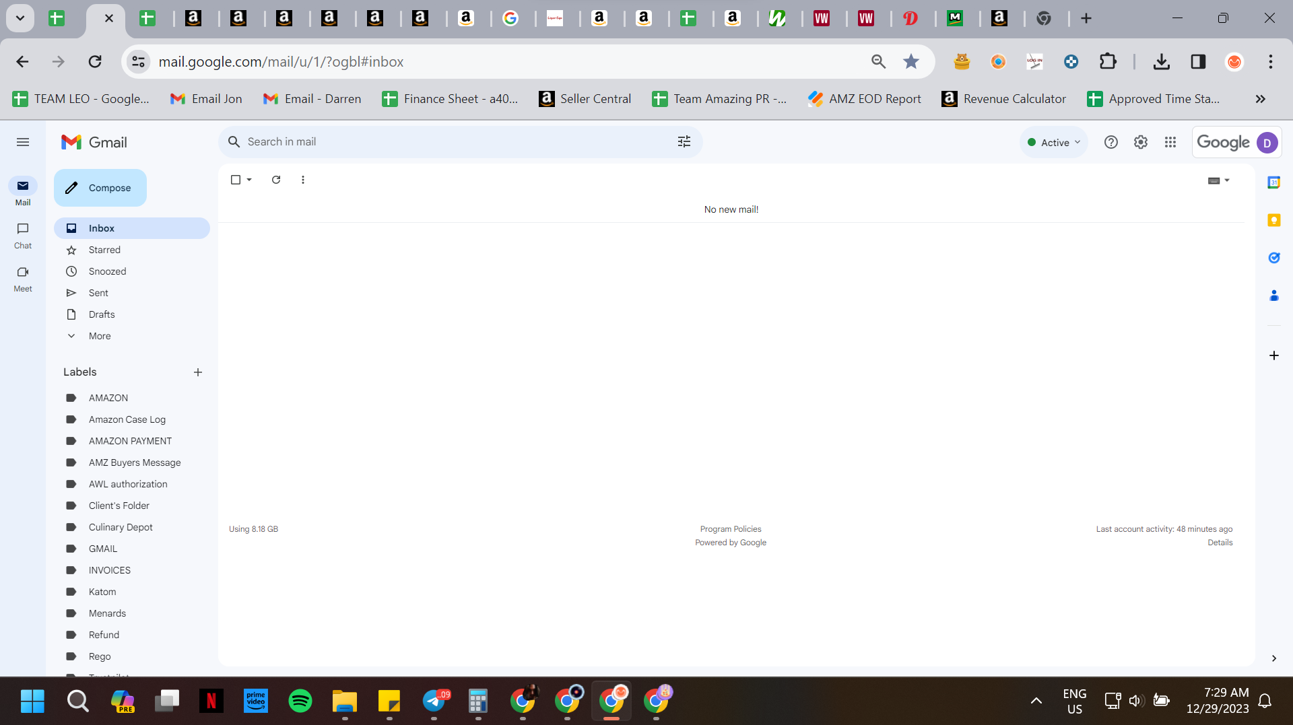This screenshot has height=725, width=1293.
Task: Open the Sent folder
Action: (x=132, y=293)
